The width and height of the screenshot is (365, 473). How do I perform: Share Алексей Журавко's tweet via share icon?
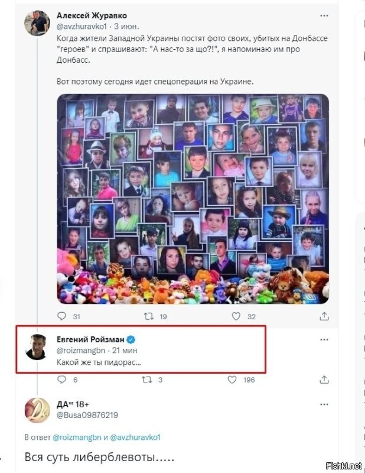point(324,316)
